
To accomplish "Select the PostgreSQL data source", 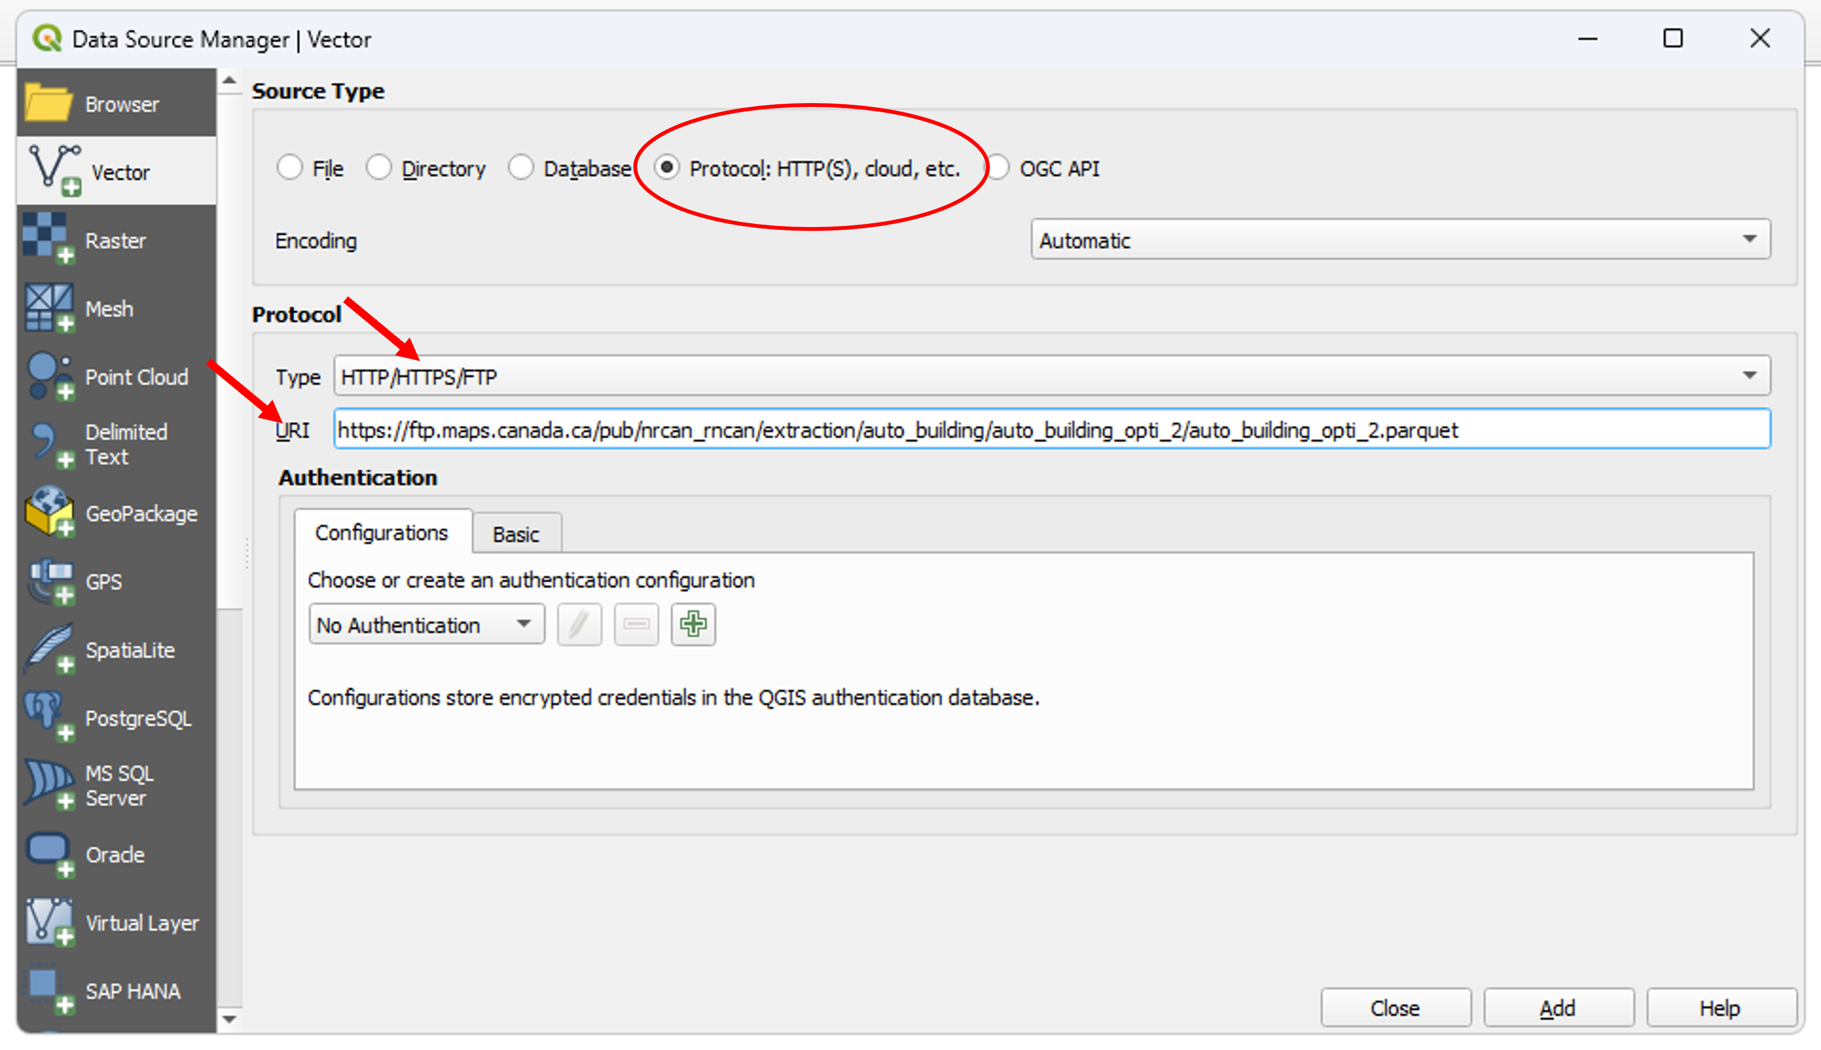I will [138, 718].
